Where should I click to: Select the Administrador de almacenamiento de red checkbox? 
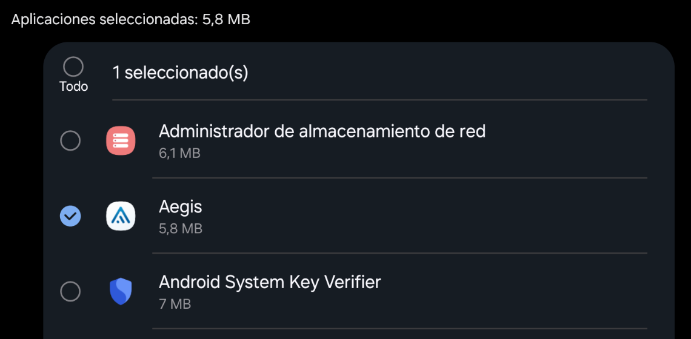point(70,141)
